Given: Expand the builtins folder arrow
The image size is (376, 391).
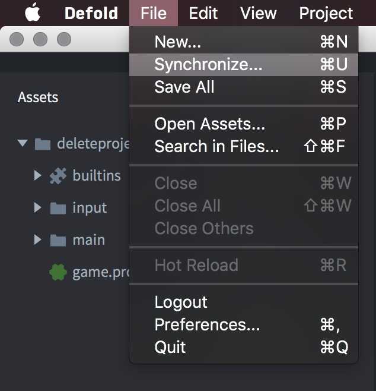Looking at the screenshot, I should tap(37, 175).
